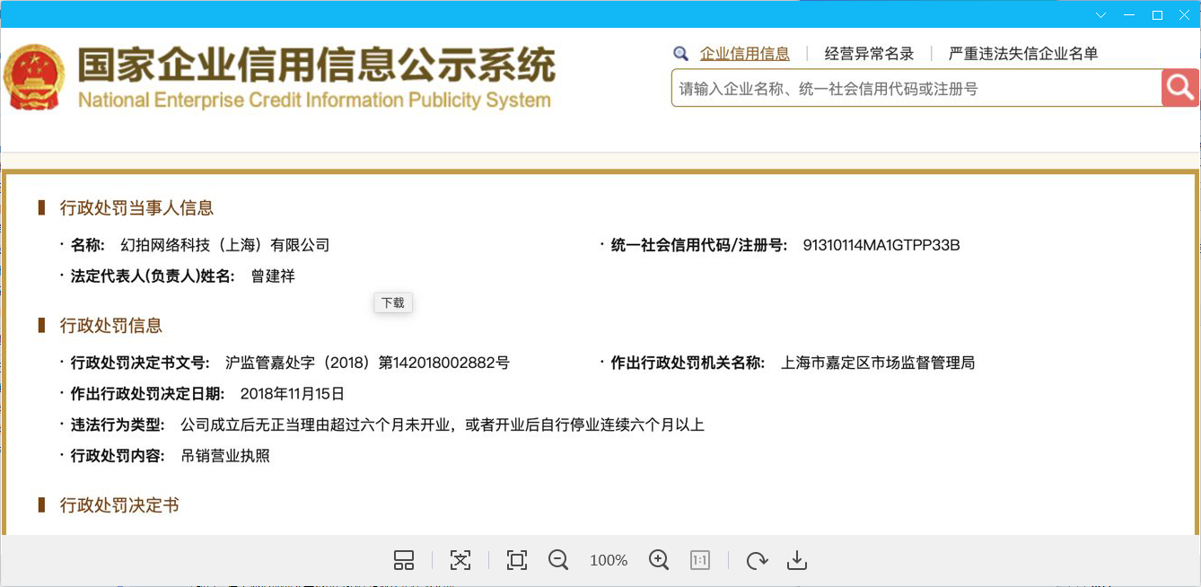Open the title bar dropdown chevron
This screenshot has width=1201, height=587.
1100,15
